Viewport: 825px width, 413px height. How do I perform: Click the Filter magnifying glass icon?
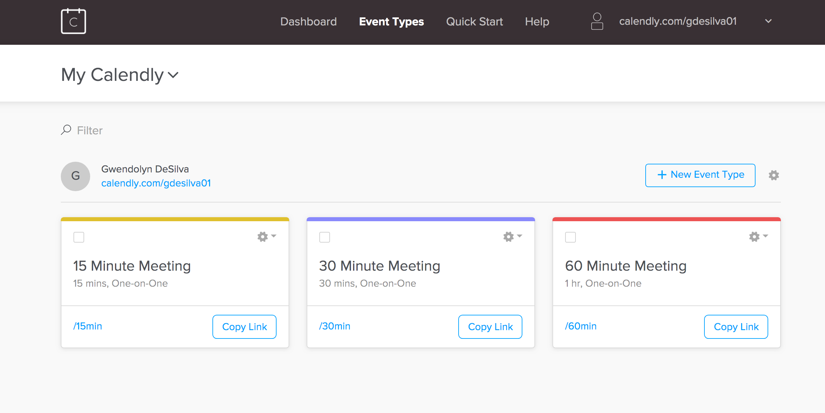pos(66,130)
